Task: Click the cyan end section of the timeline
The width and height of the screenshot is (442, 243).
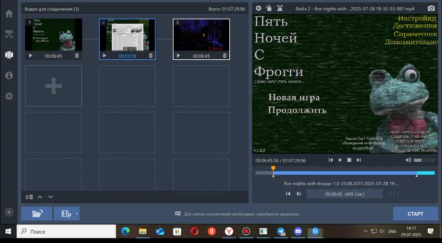Action: coord(426,173)
